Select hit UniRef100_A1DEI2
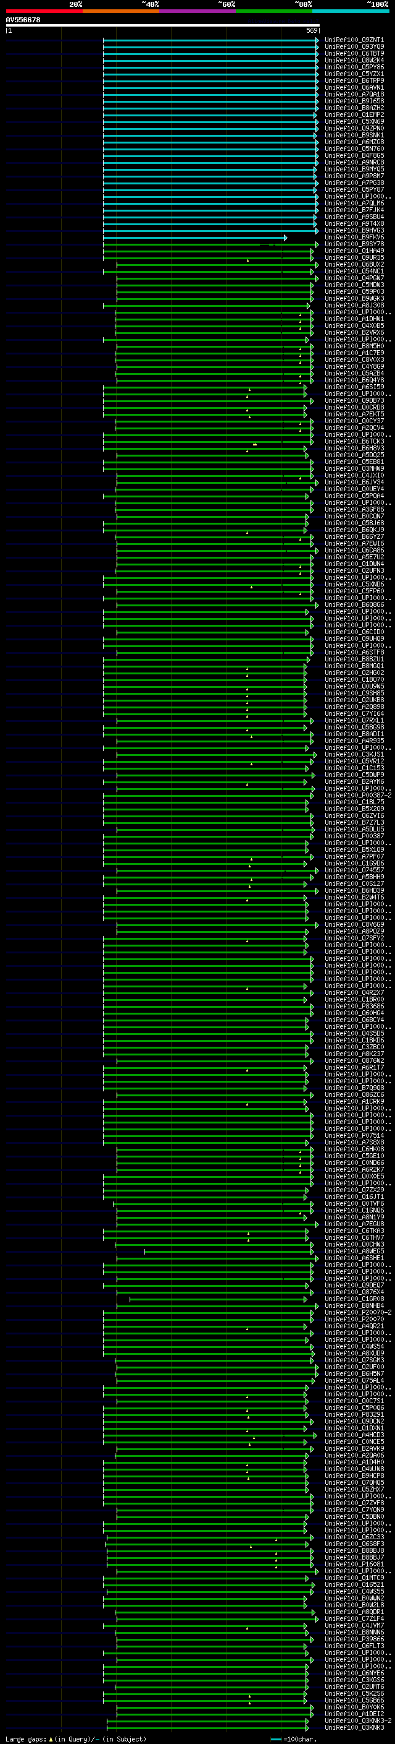395x1744 pixels. 354,1714
